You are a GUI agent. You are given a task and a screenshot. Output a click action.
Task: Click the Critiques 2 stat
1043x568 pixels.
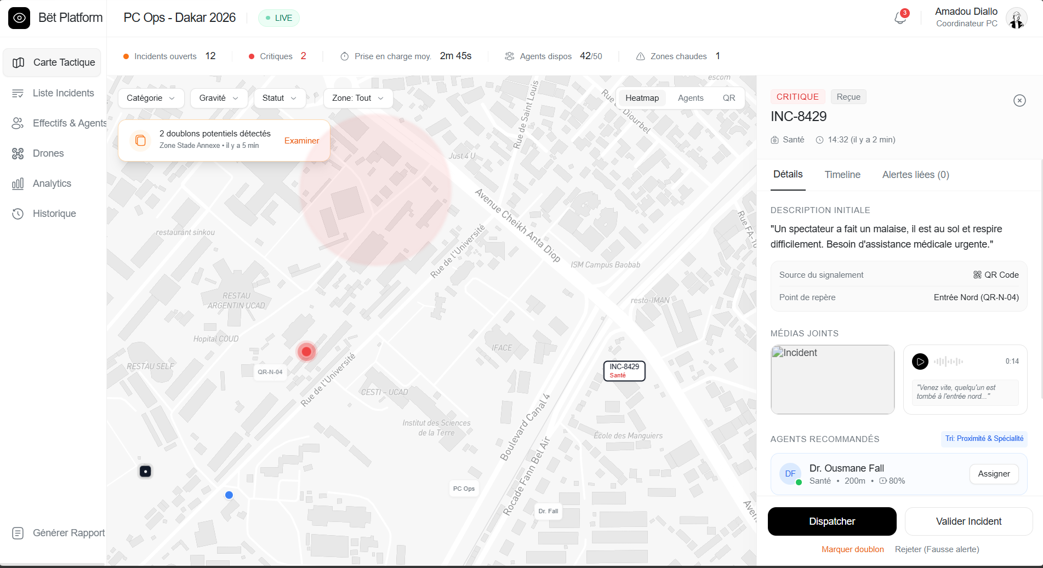click(277, 56)
